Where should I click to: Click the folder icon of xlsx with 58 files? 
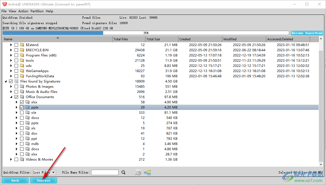(27, 102)
